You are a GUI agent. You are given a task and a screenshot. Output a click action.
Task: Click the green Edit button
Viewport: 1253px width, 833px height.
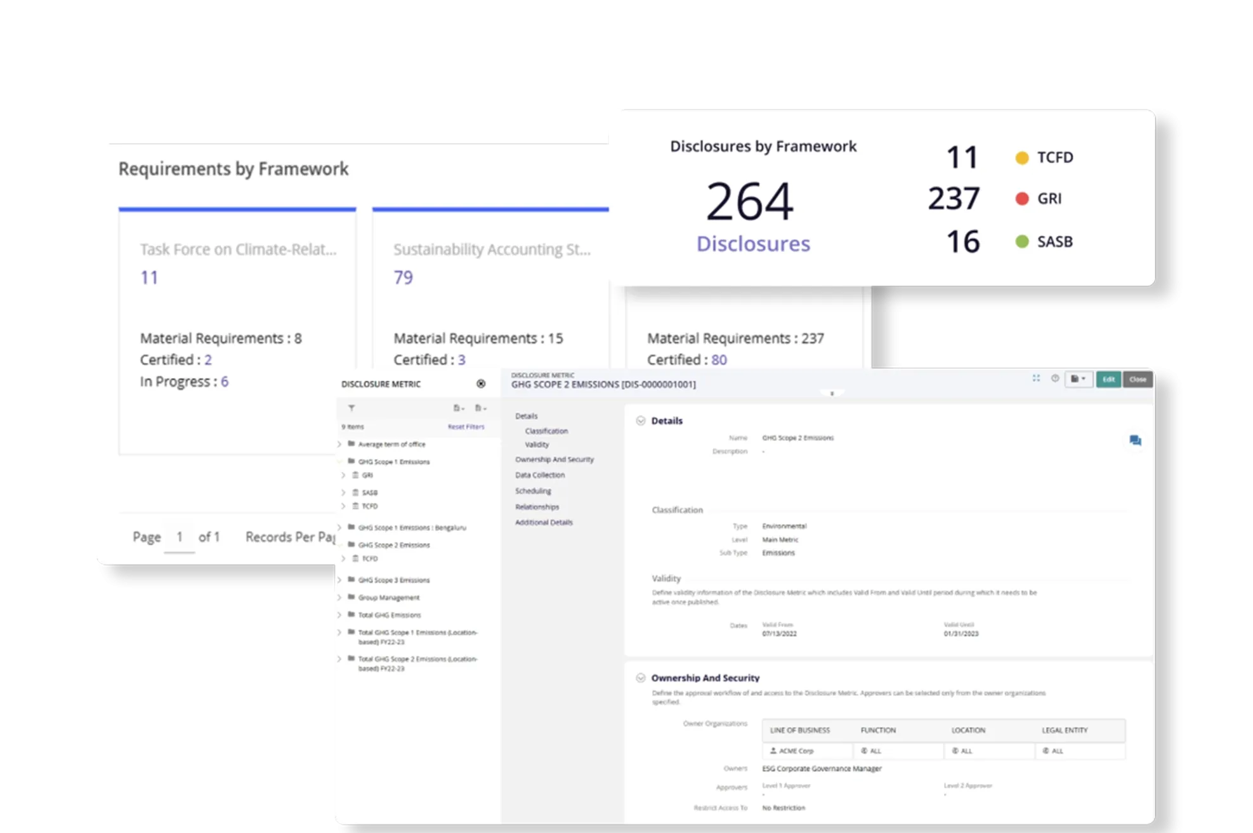coord(1108,379)
